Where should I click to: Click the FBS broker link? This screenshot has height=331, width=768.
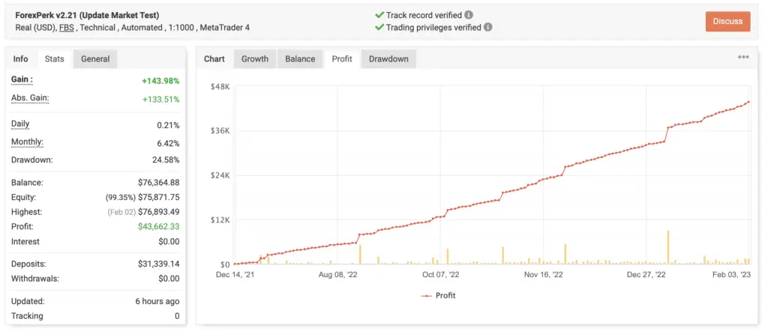point(67,28)
